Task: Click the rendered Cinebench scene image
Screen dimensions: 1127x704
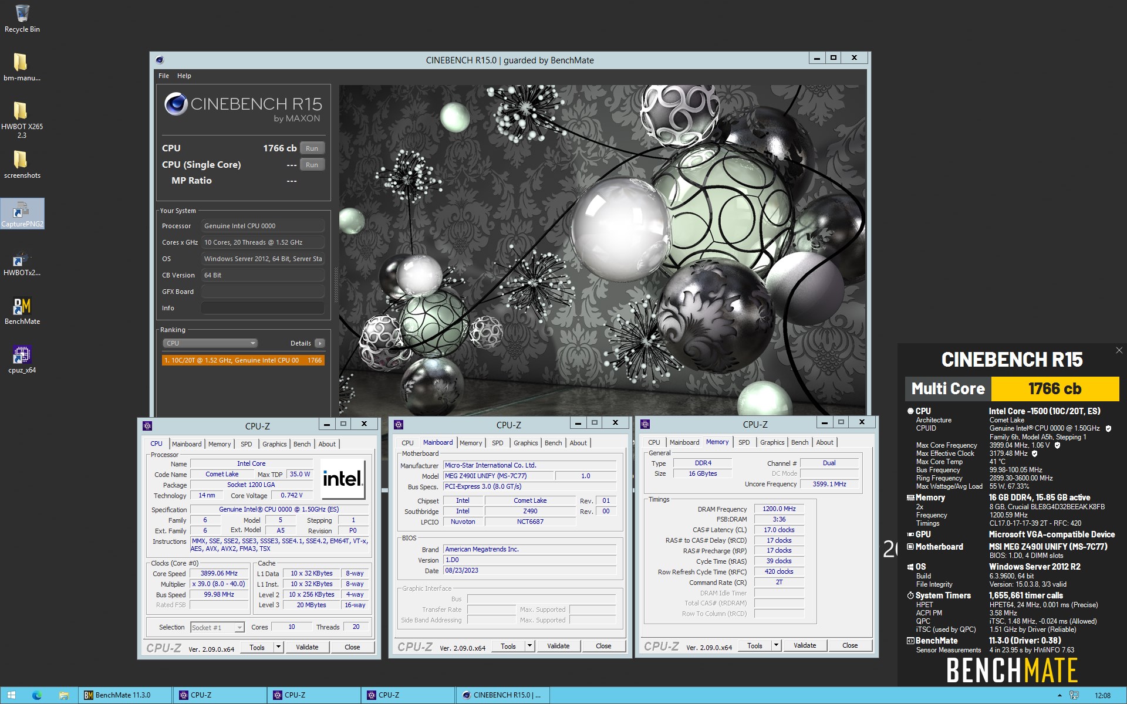Action: click(602, 251)
